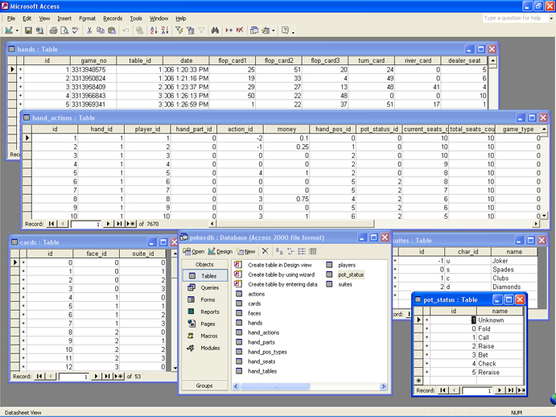The height and width of the screenshot is (417, 556).
Task: Open the Format menu
Action: (x=87, y=19)
